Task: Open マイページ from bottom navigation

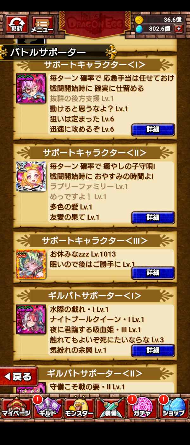Action: (16, 408)
